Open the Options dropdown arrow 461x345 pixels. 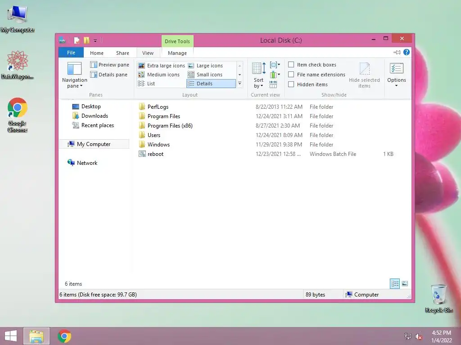coord(396,86)
